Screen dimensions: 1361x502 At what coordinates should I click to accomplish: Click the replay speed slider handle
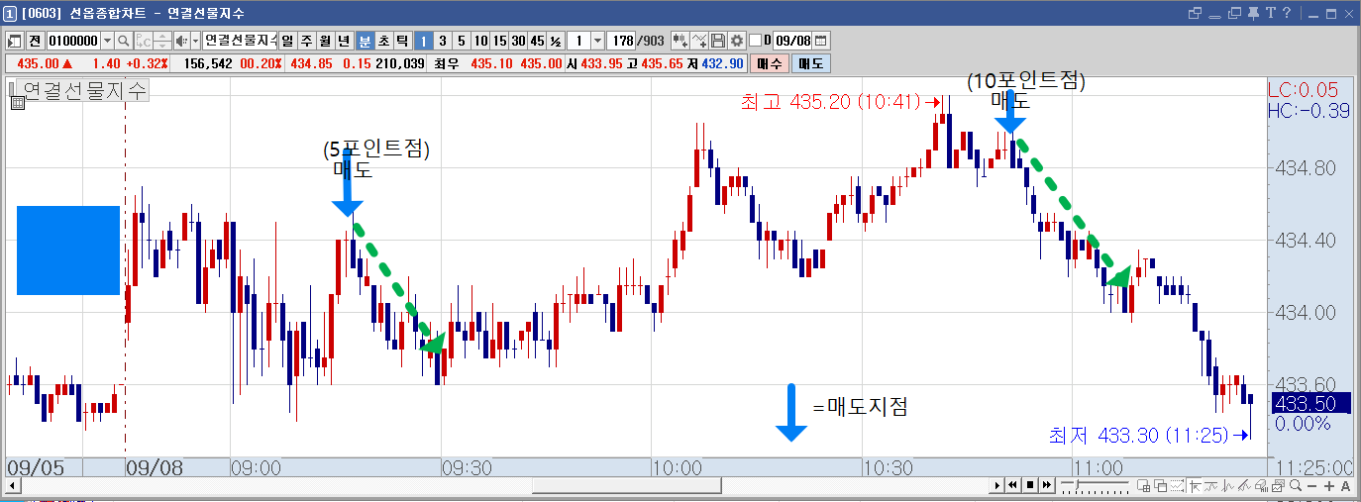(x=1077, y=484)
